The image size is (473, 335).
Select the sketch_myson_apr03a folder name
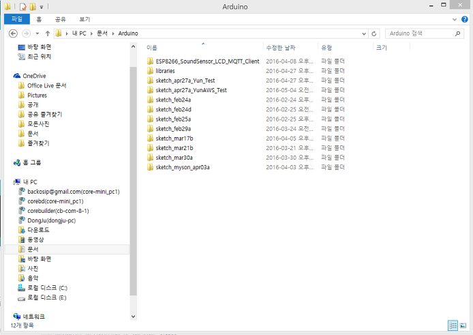click(183, 167)
